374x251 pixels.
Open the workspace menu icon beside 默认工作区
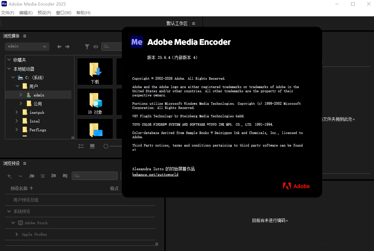pyautogui.click(x=194, y=23)
